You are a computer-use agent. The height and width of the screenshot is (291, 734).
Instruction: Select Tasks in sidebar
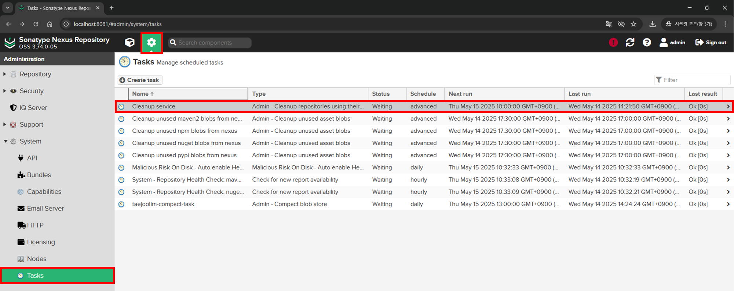57,276
